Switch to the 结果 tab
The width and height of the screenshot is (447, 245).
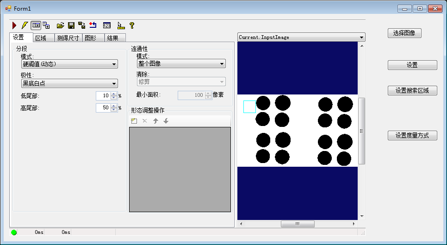(x=112, y=38)
